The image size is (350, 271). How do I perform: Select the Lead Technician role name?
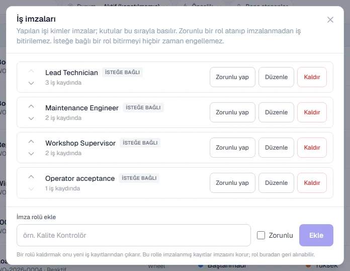pyautogui.click(x=71, y=73)
